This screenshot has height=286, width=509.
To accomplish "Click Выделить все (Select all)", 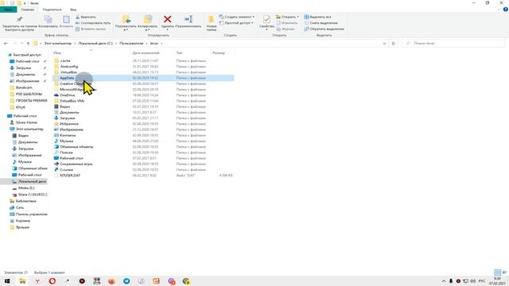I will 317,17.
